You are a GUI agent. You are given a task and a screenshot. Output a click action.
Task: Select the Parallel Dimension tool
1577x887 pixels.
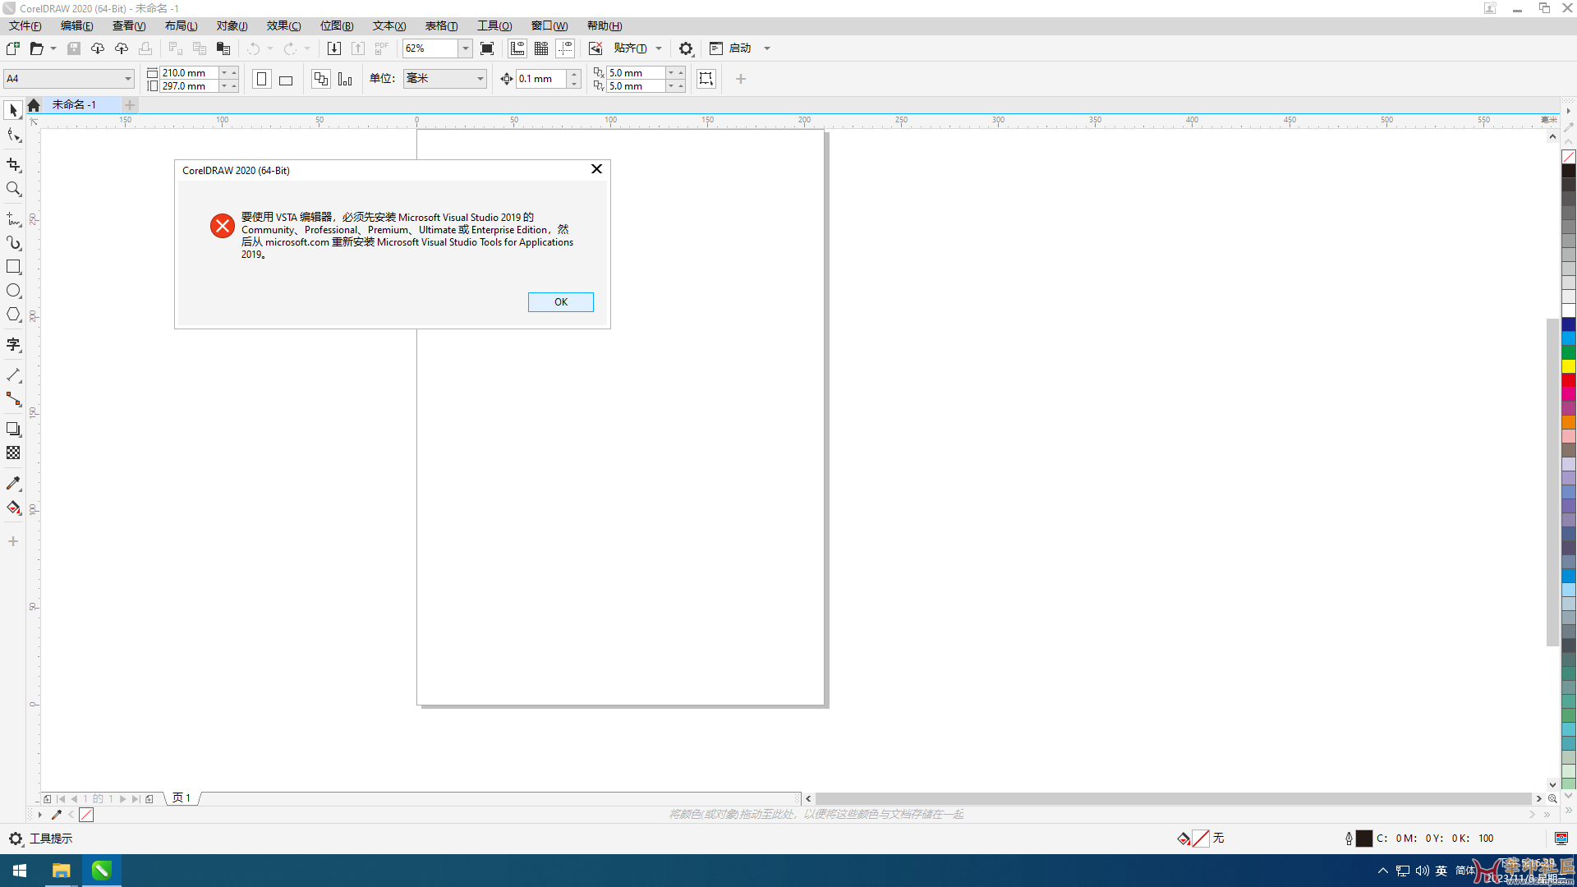pyautogui.click(x=13, y=375)
